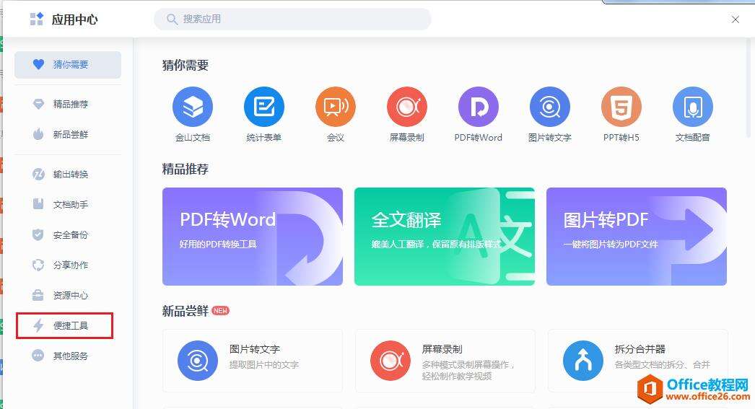Click the search magnifier icon
755x409 pixels.
pos(172,19)
